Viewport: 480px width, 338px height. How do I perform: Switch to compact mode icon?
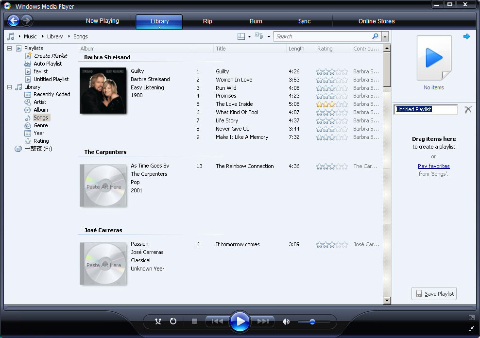click(x=471, y=328)
